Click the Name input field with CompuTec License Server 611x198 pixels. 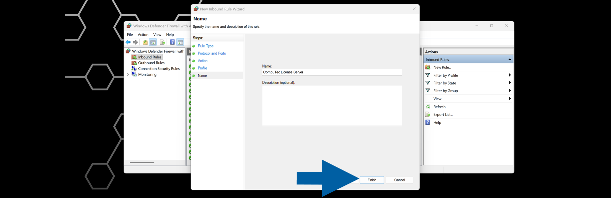coord(332,72)
